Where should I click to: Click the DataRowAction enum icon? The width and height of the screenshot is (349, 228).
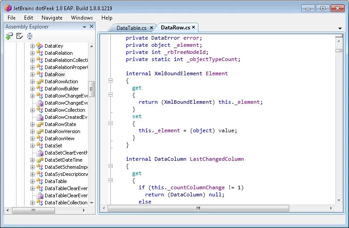pyautogui.click(x=40, y=81)
